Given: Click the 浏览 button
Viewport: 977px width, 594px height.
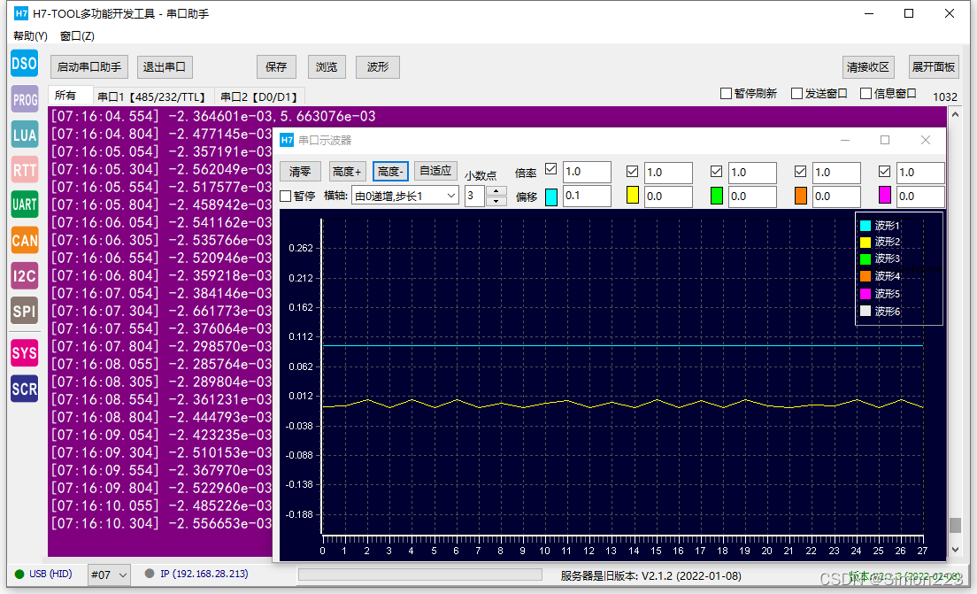Looking at the screenshot, I should tap(327, 66).
